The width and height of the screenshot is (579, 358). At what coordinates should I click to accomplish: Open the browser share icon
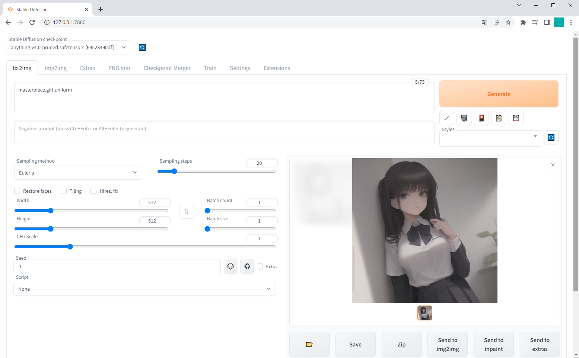tap(496, 22)
